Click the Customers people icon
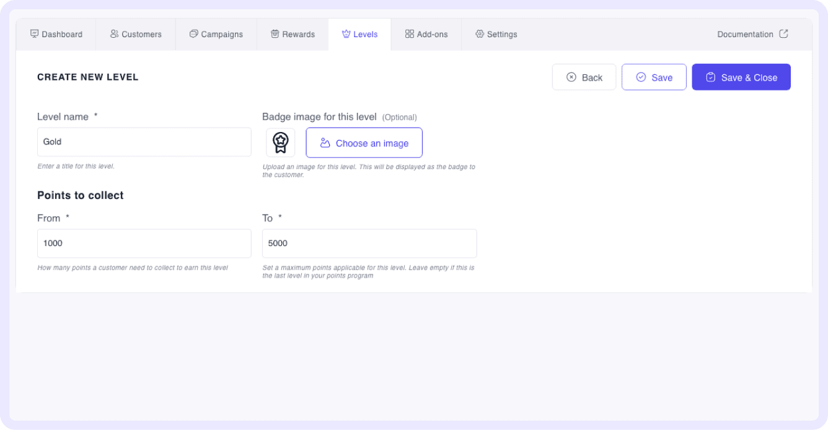 pos(114,34)
